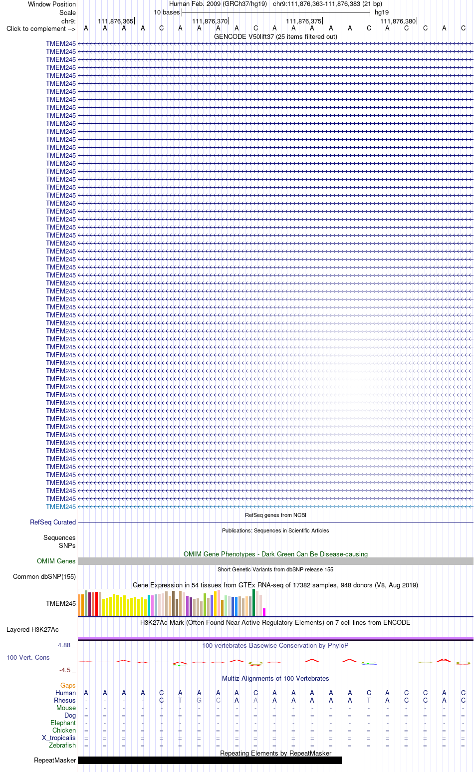Open the RefSeq Curated track label

(53, 522)
